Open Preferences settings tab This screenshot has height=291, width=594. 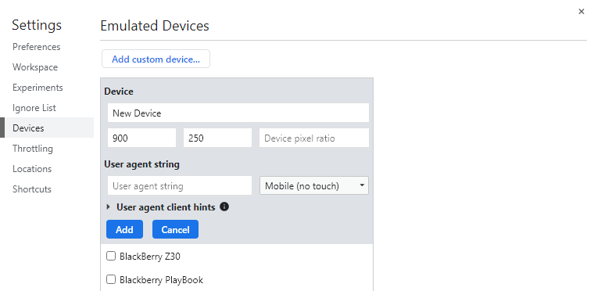[x=37, y=47]
